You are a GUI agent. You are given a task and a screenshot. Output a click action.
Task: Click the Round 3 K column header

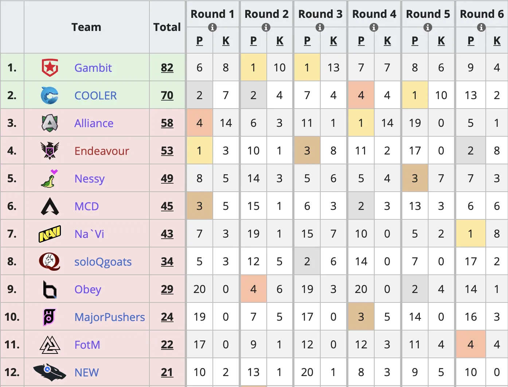point(333,41)
